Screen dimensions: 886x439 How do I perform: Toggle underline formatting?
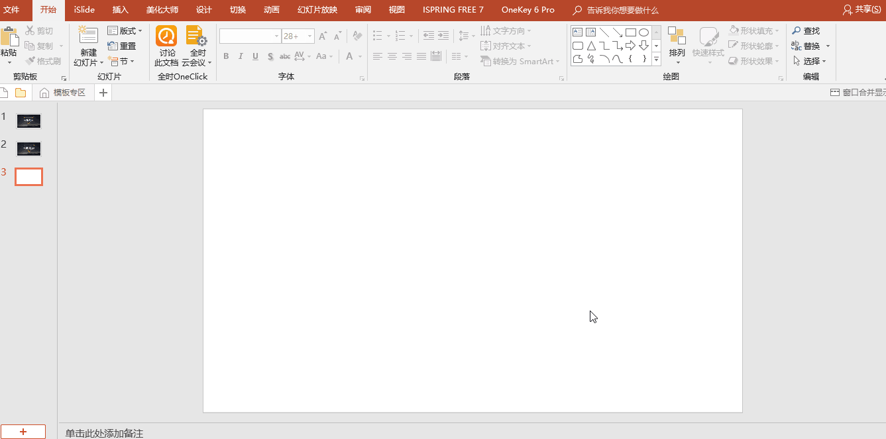click(255, 56)
